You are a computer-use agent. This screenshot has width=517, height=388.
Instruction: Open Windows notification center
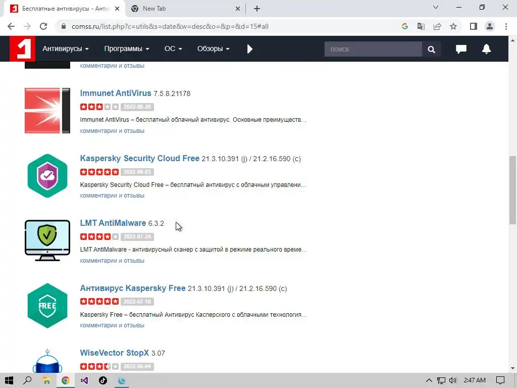(x=500, y=380)
